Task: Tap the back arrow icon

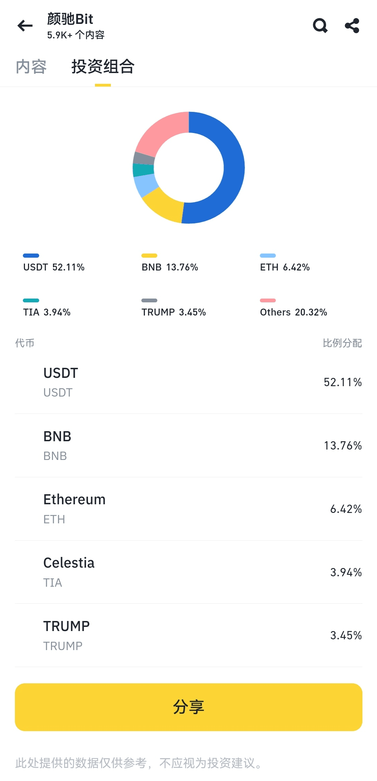Action: 25,26
